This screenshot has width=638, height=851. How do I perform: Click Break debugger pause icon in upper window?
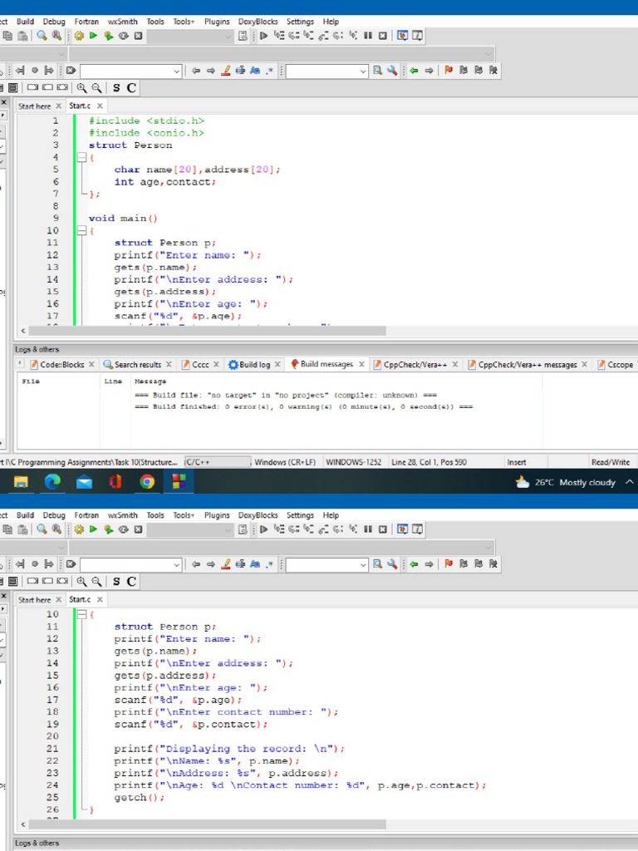(x=368, y=36)
